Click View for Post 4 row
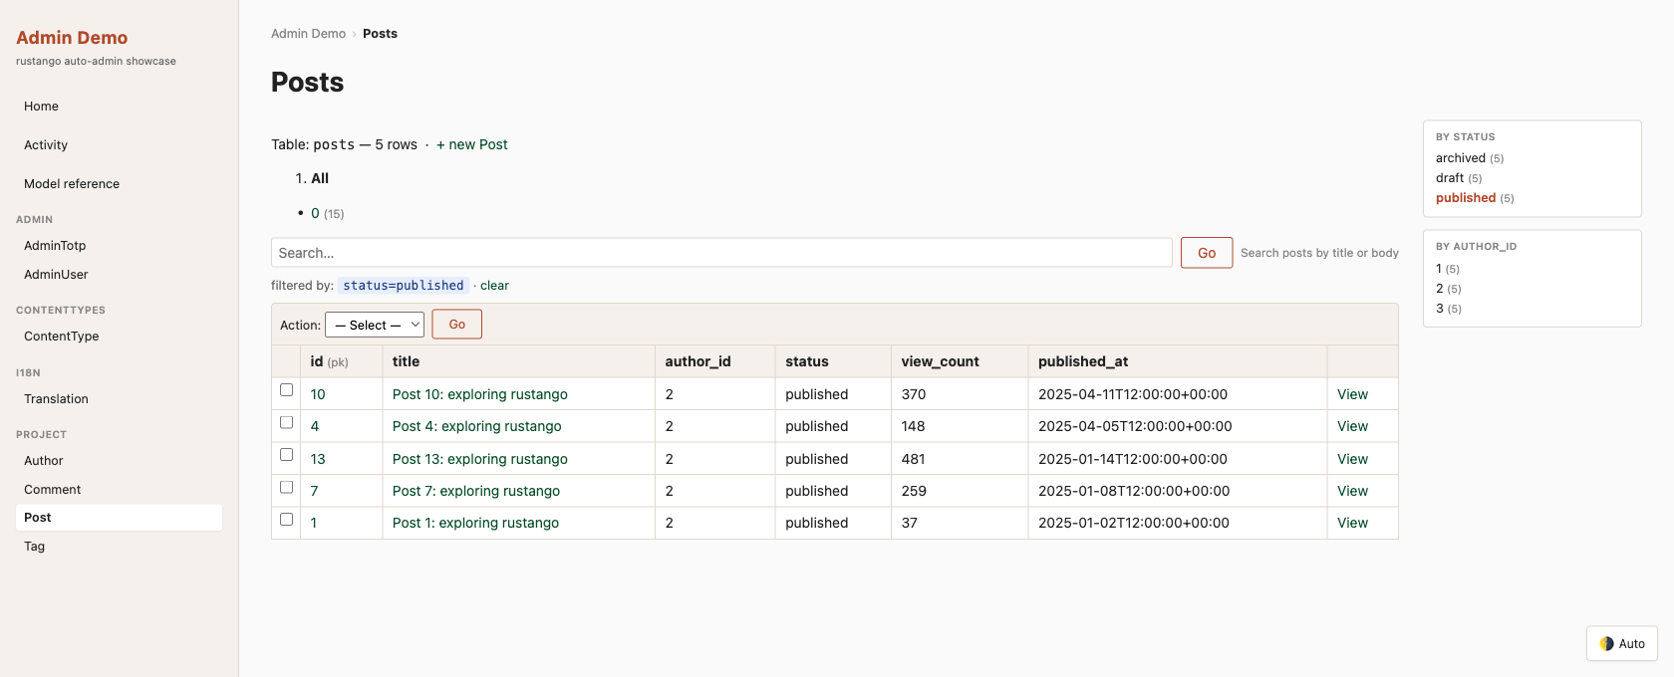Image resolution: width=1674 pixels, height=677 pixels. pyautogui.click(x=1352, y=426)
